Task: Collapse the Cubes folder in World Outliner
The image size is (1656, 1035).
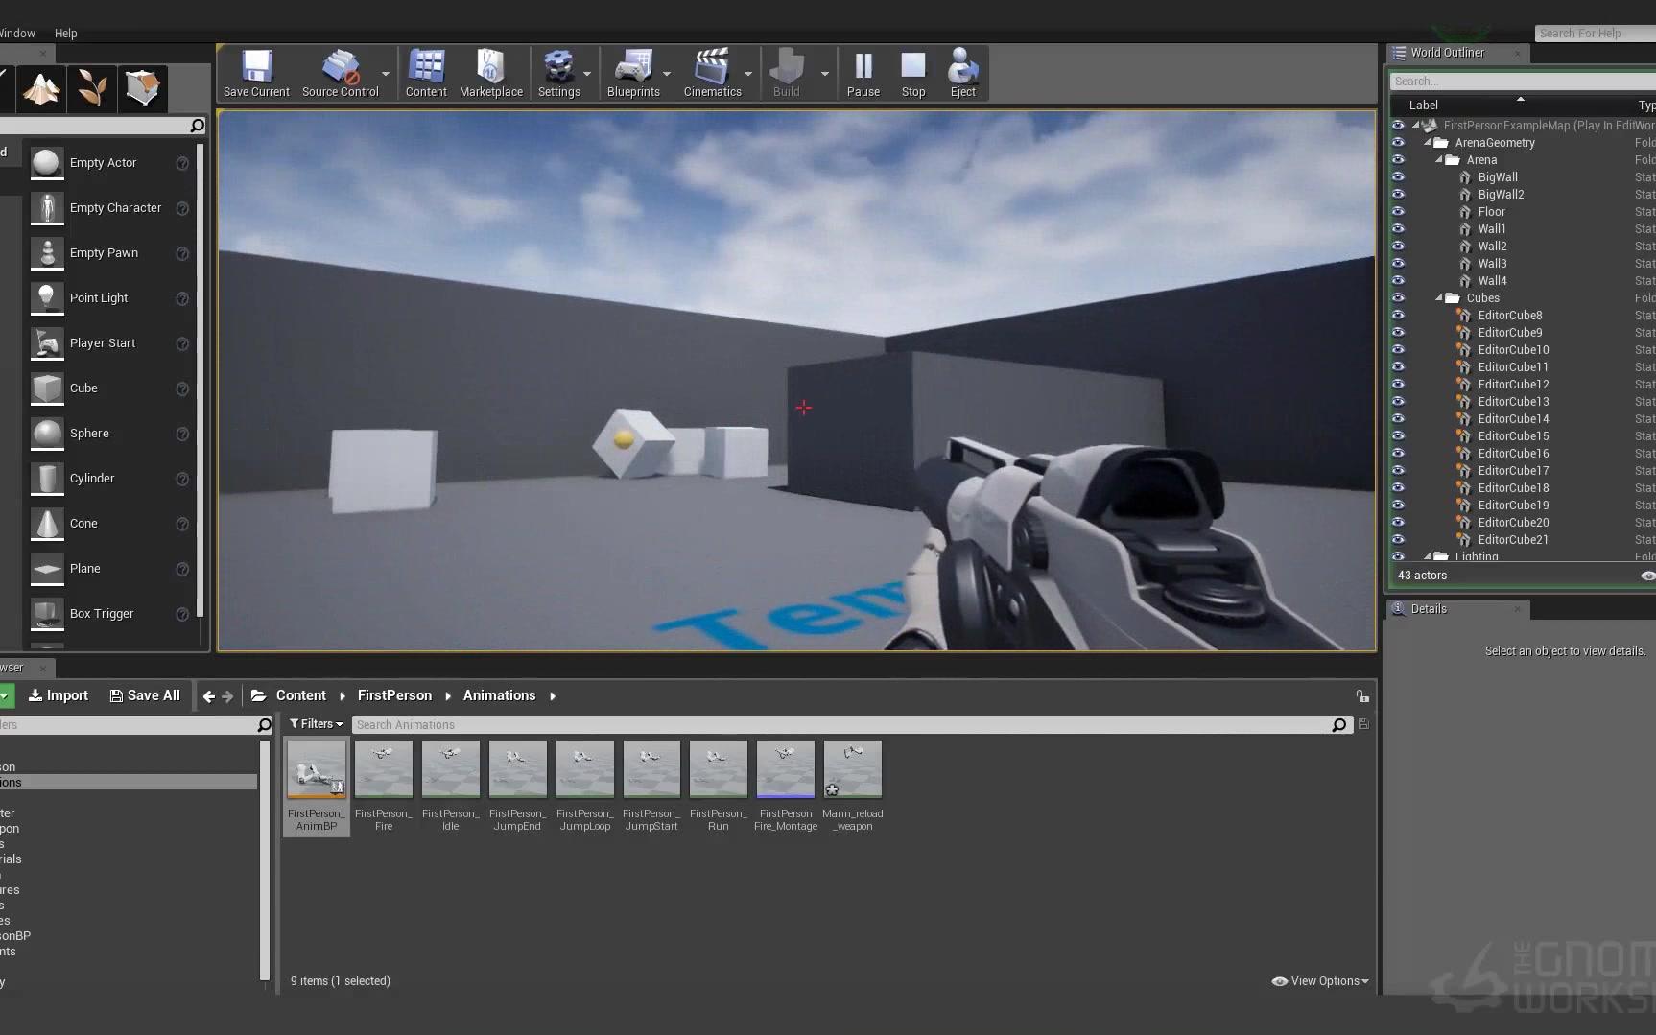Action: click(1438, 298)
